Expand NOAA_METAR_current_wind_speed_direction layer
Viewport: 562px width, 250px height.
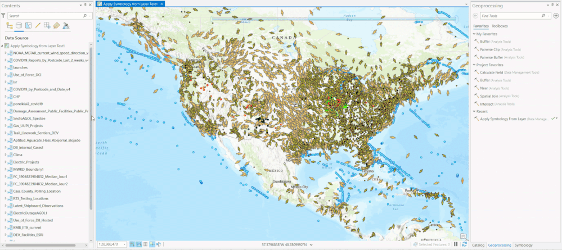[6, 53]
